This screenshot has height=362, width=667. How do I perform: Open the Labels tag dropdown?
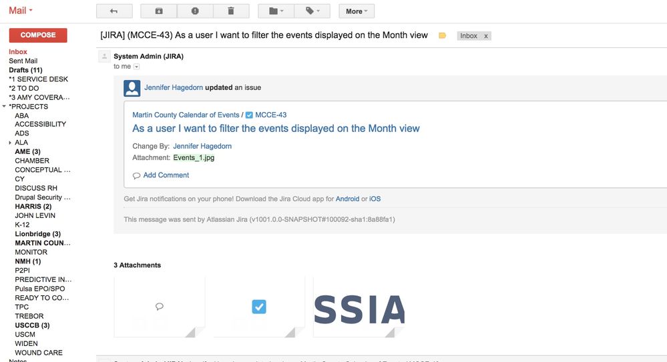312,11
